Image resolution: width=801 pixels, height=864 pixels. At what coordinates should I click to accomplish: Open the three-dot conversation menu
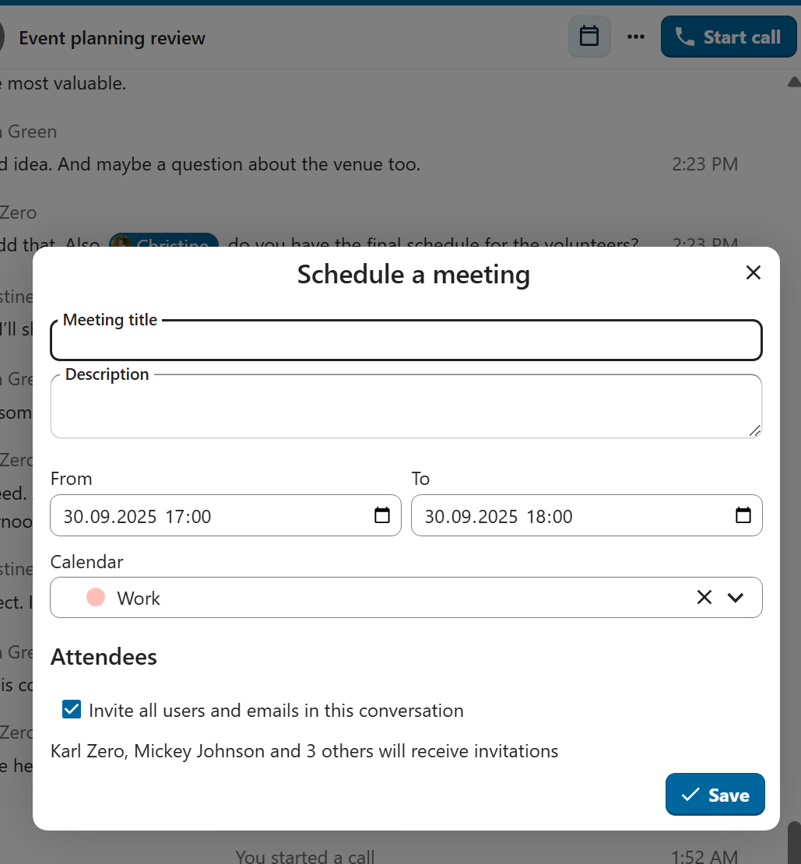coord(636,37)
